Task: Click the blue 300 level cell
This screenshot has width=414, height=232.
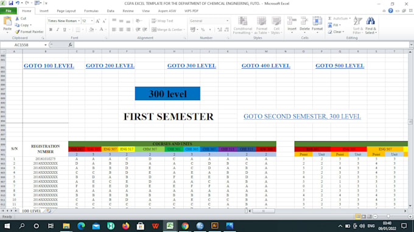Action: [x=167, y=94]
